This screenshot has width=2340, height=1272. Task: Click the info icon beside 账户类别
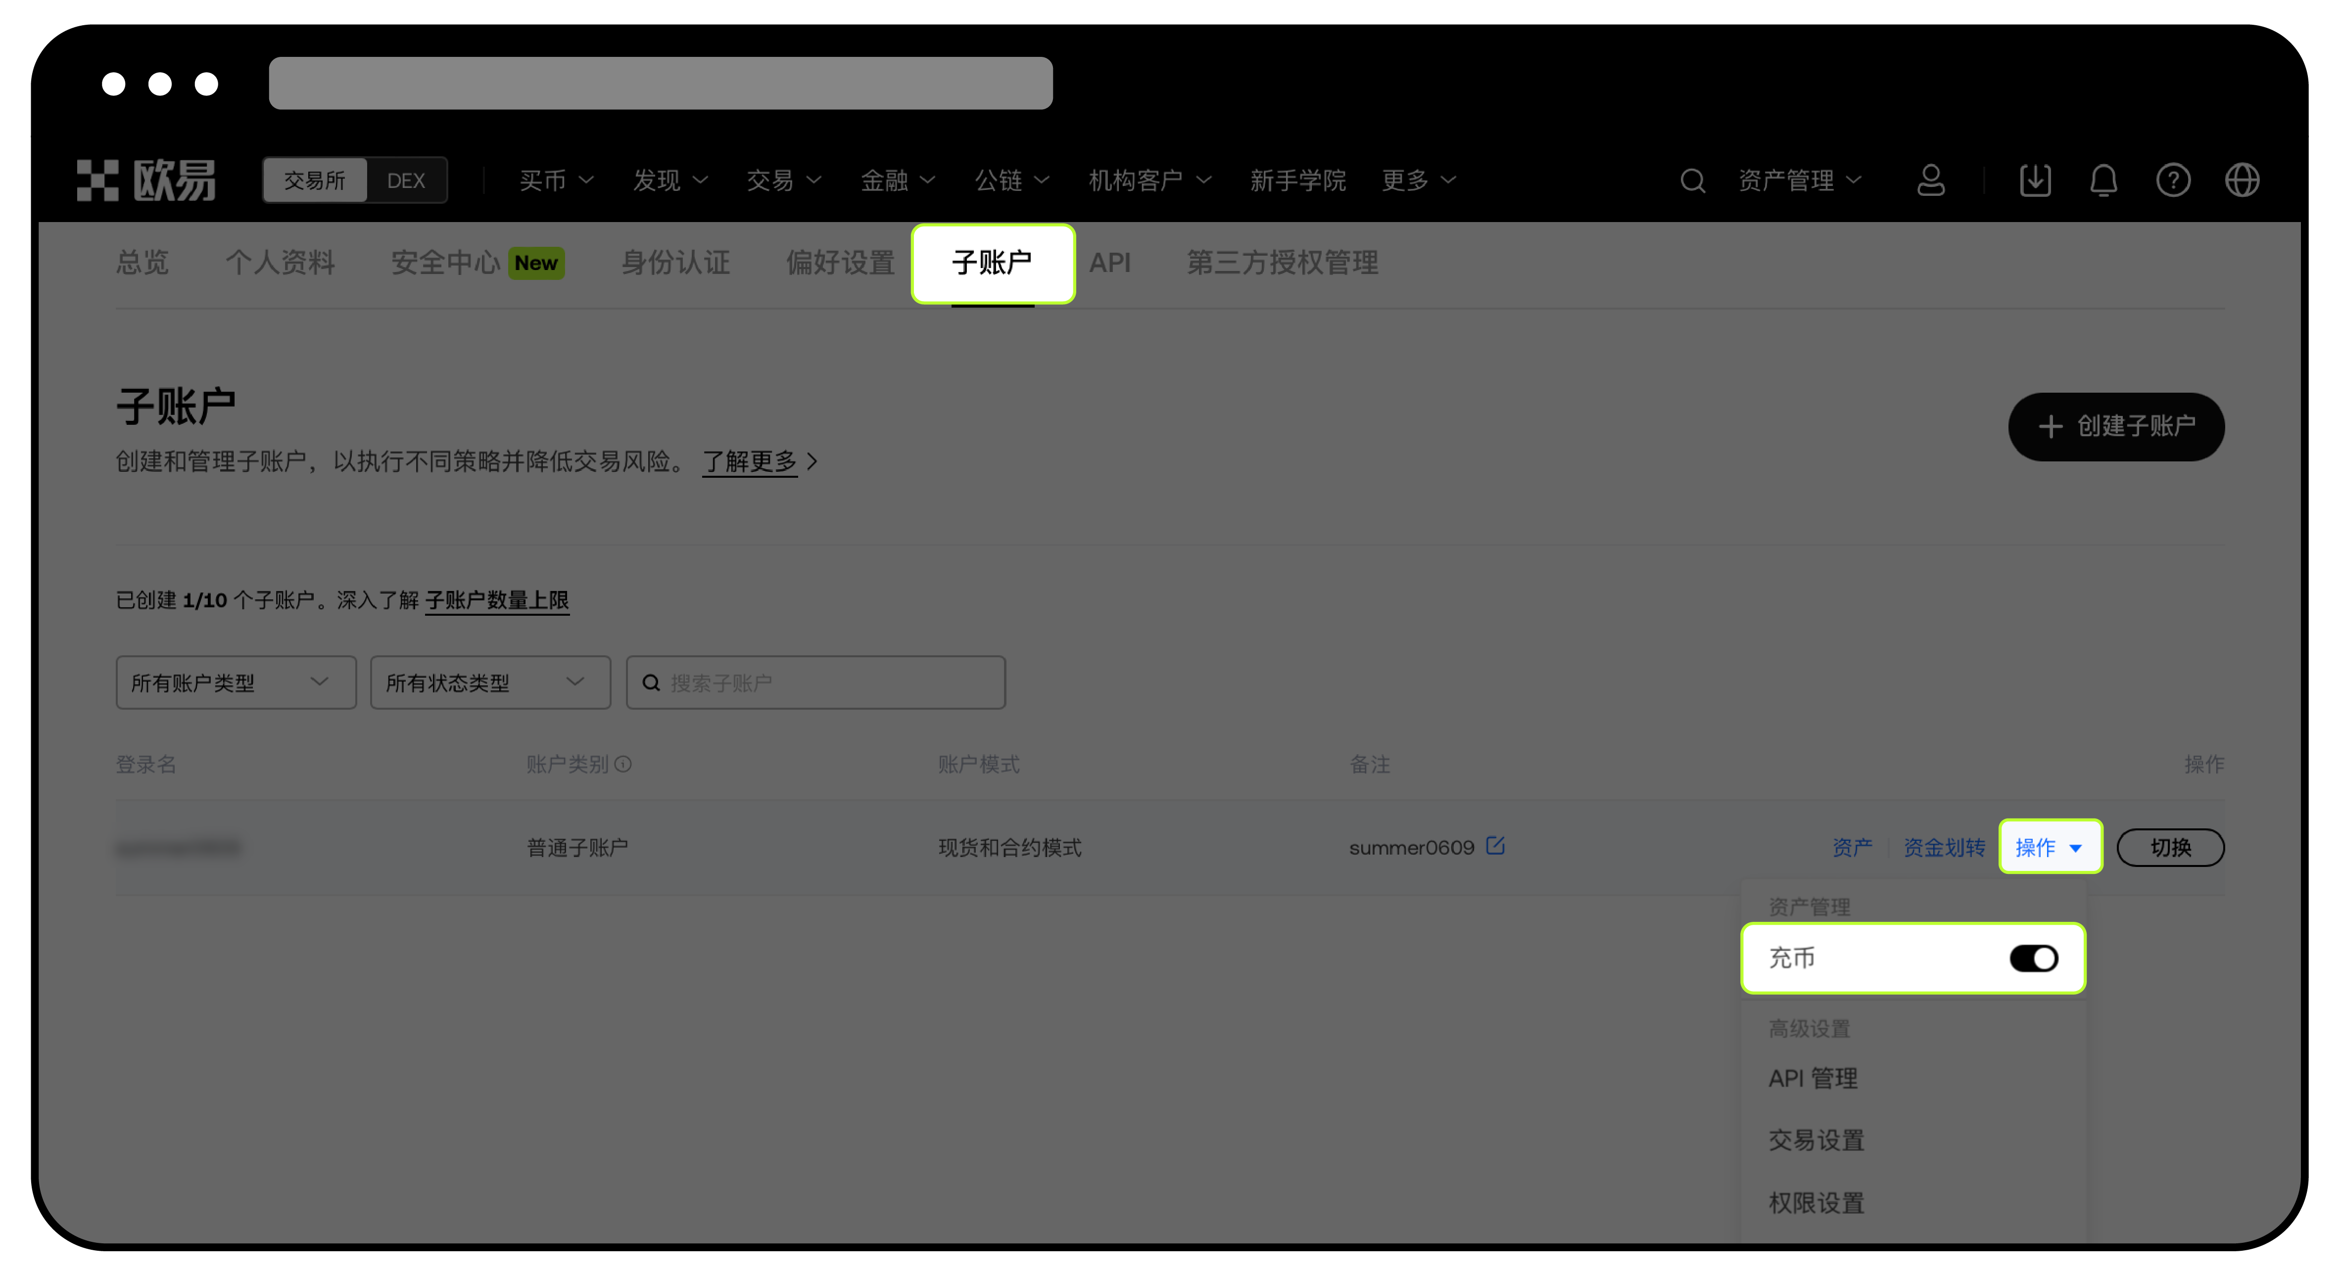(x=623, y=765)
